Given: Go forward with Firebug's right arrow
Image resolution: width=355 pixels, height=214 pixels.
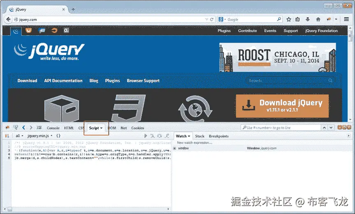Looking at the screenshot, I should pos(31,128).
